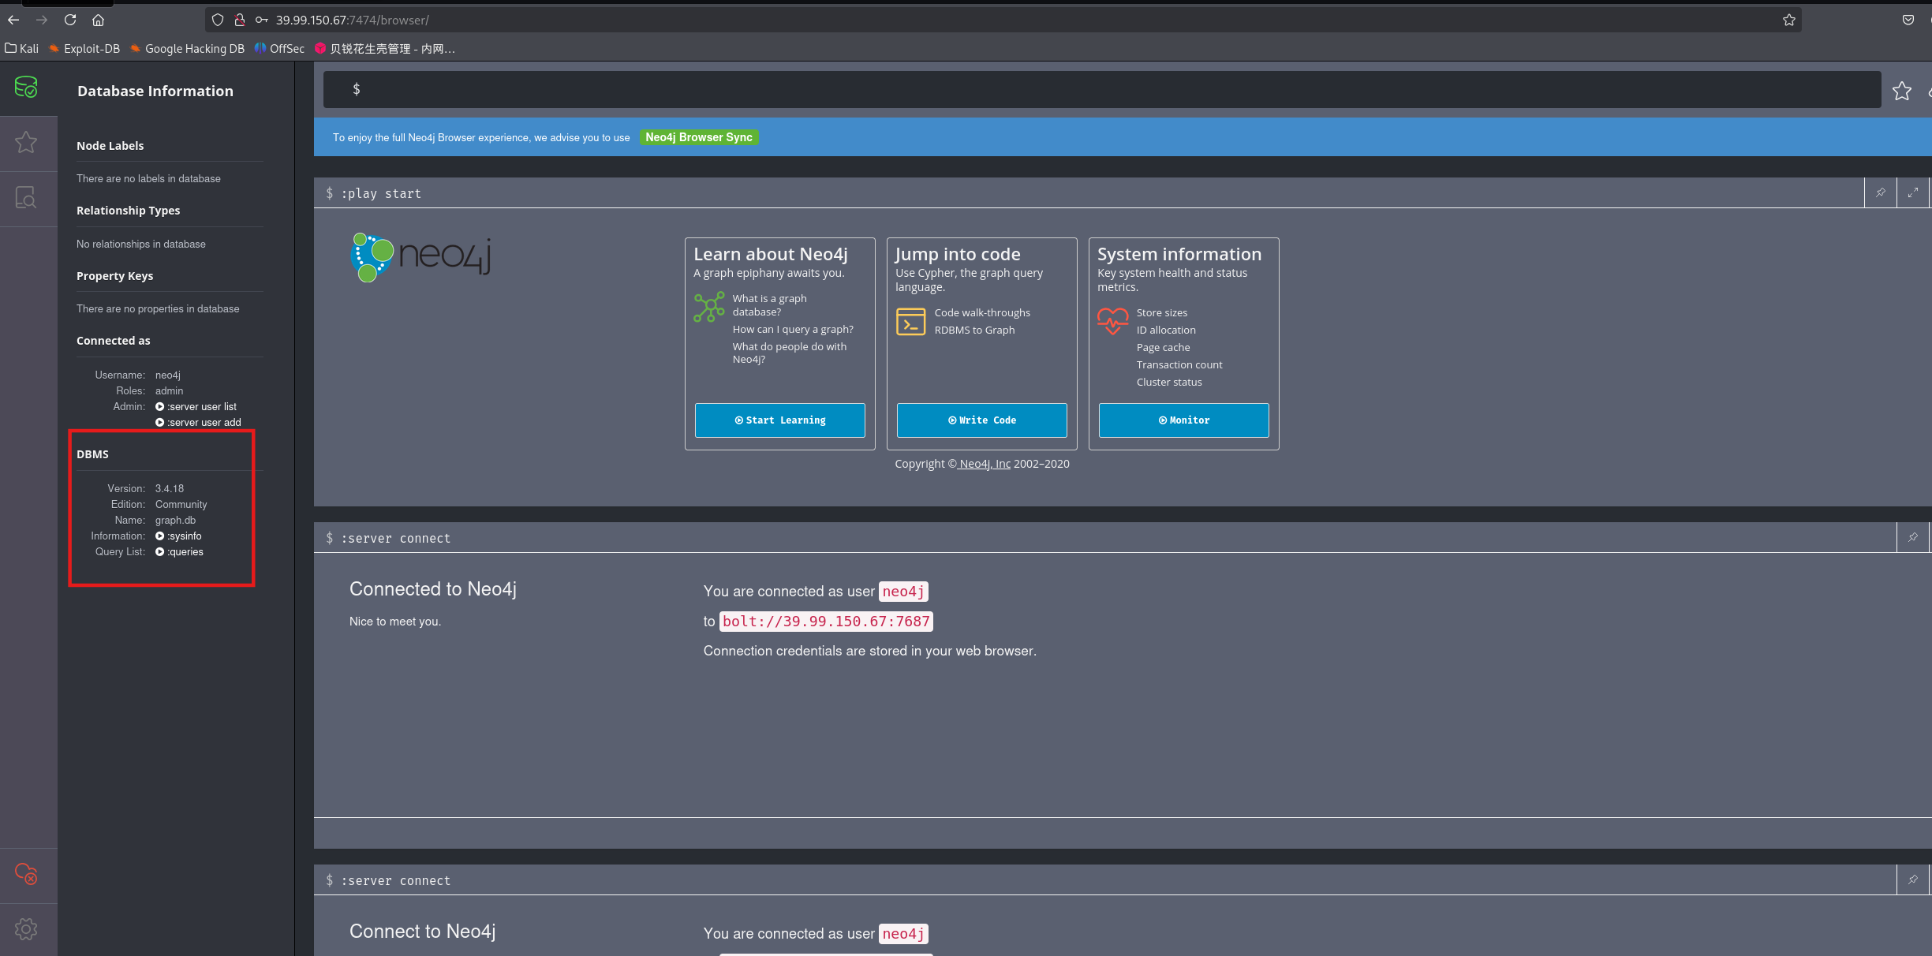The width and height of the screenshot is (1932, 956).
Task: Bookmark this page with the star
Action: [x=1788, y=20]
